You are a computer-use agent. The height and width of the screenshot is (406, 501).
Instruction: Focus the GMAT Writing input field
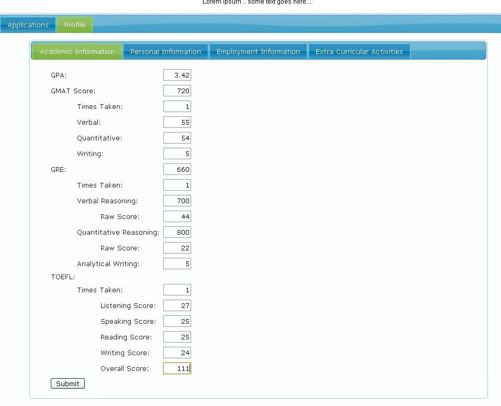point(177,154)
